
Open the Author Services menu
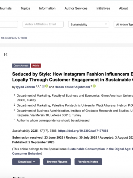coord(76,8)
